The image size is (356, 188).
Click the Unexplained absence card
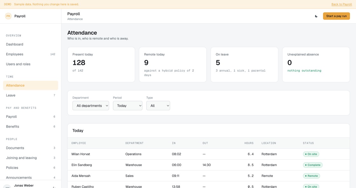pos(316,65)
